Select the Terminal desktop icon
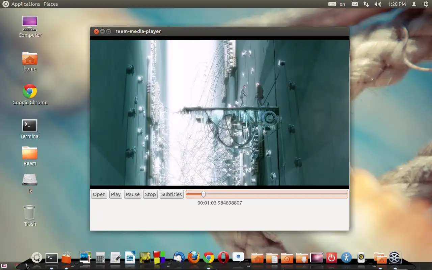 tap(30, 129)
